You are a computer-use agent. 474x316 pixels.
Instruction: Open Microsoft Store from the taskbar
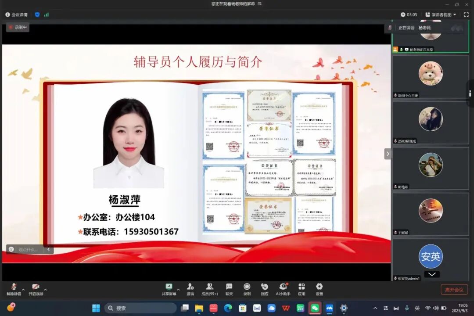242,308
